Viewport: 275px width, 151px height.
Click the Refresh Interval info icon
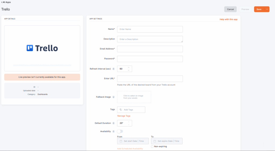pyautogui.click(x=113, y=69)
